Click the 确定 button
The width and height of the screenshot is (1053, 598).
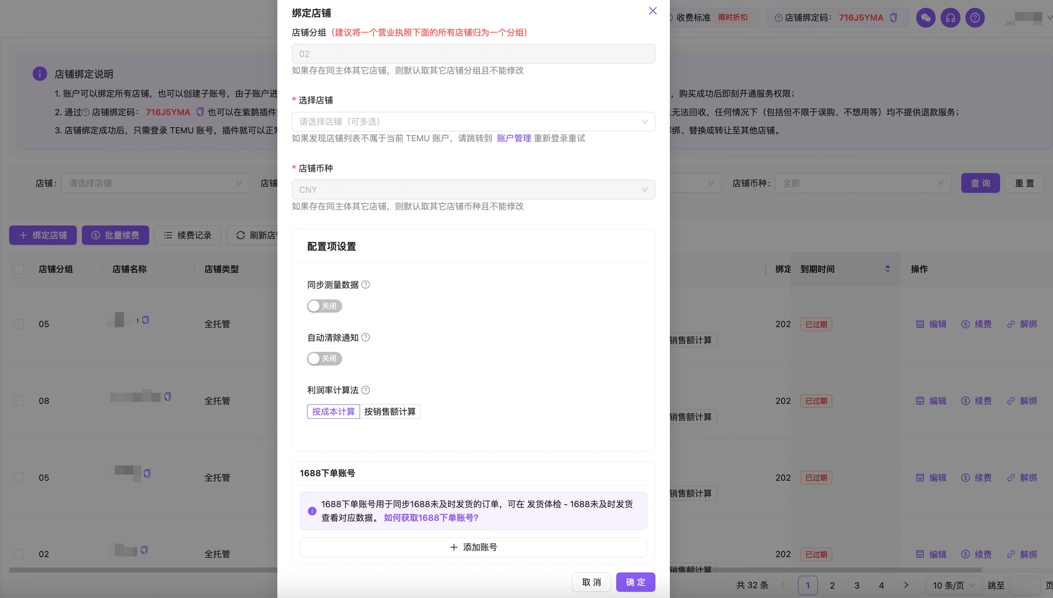(x=636, y=582)
